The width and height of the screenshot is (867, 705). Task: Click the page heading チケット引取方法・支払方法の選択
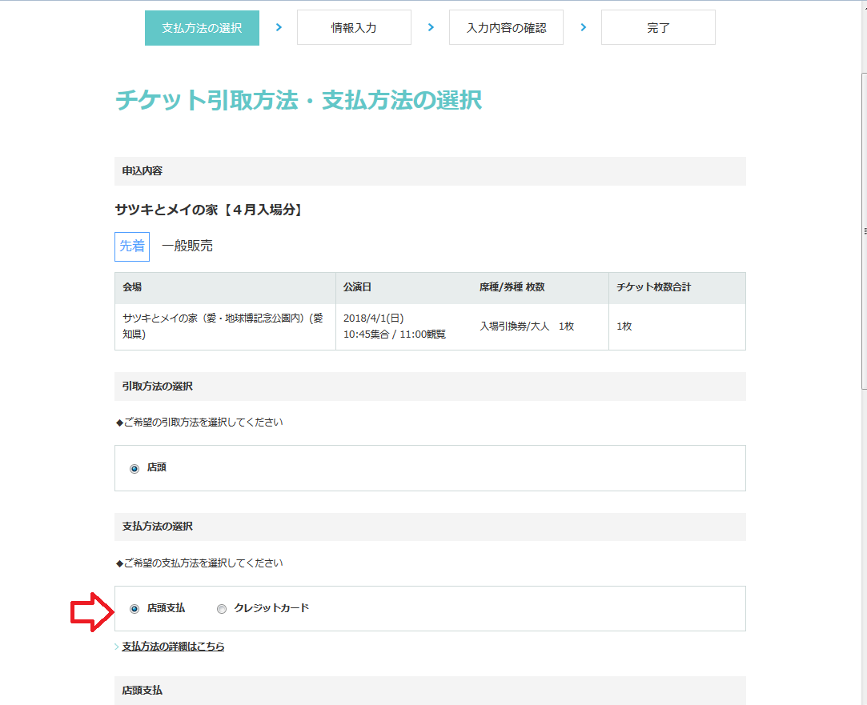pyautogui.click(x=299, y=100)
